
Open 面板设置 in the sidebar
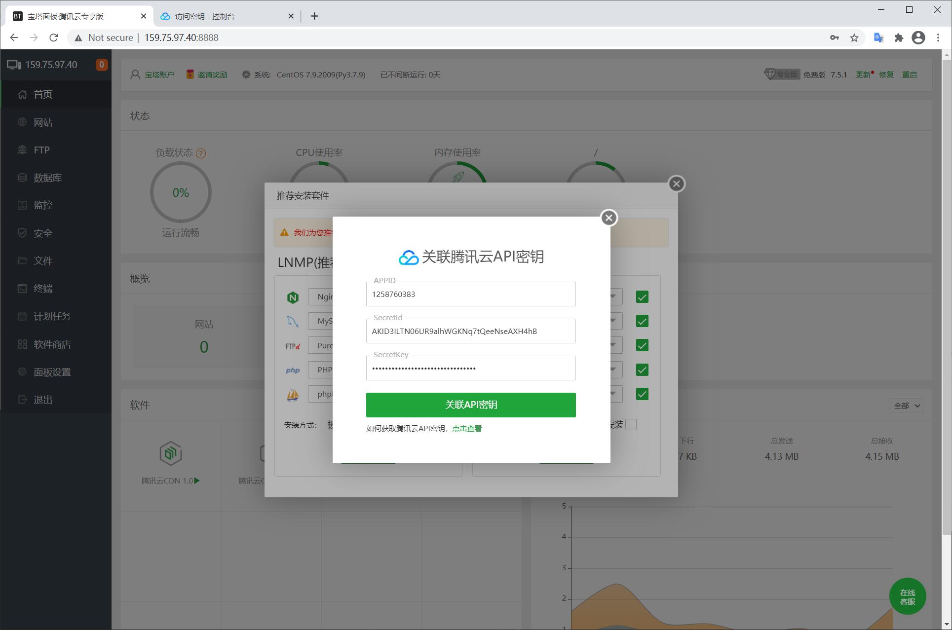pos(56,372)
